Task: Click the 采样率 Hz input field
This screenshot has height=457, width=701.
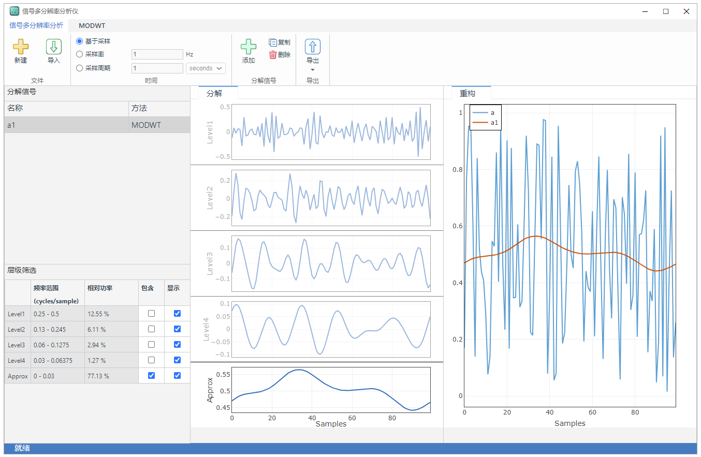Action: [x=157, y=54]
